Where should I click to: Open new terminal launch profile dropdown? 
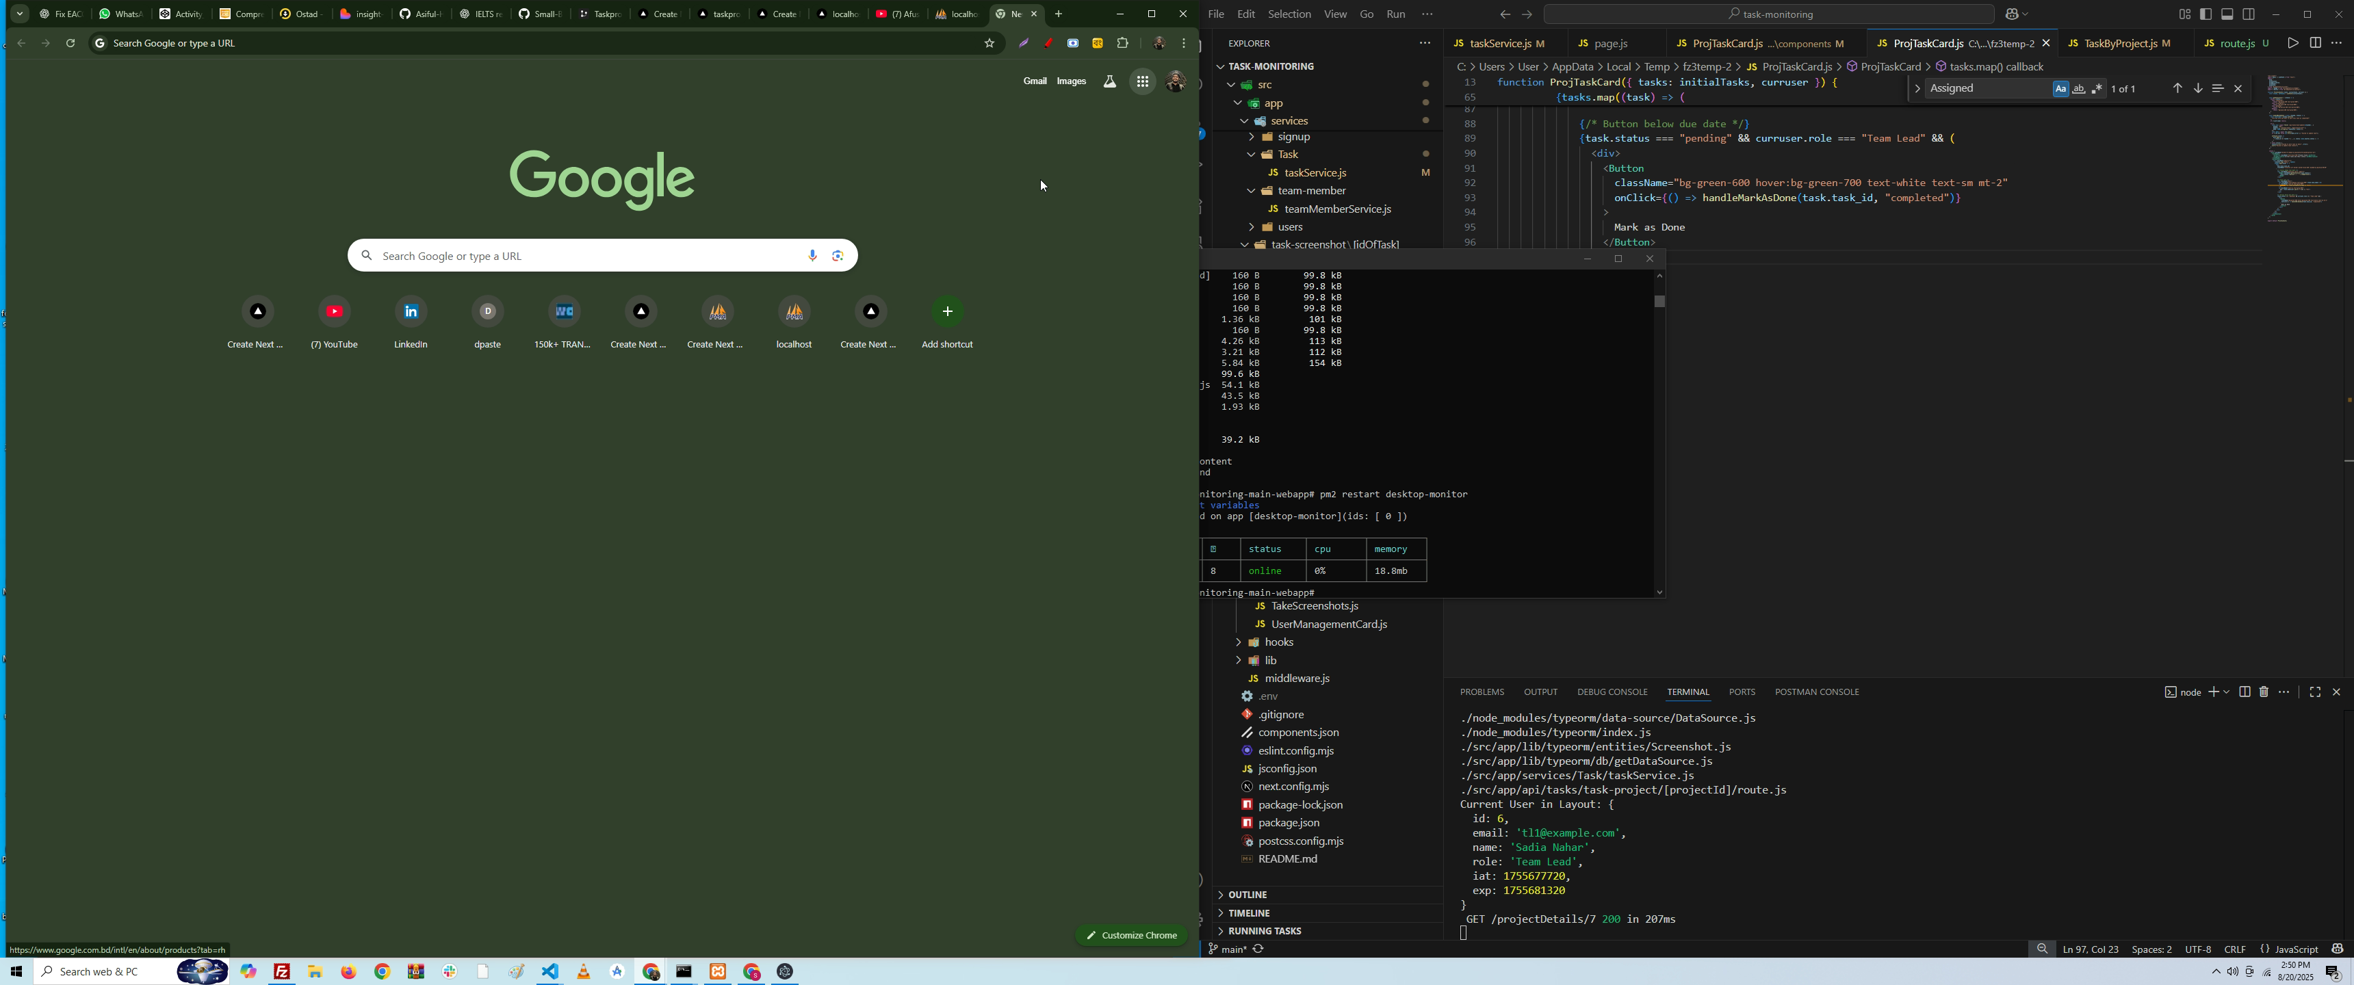(2226, 693)
